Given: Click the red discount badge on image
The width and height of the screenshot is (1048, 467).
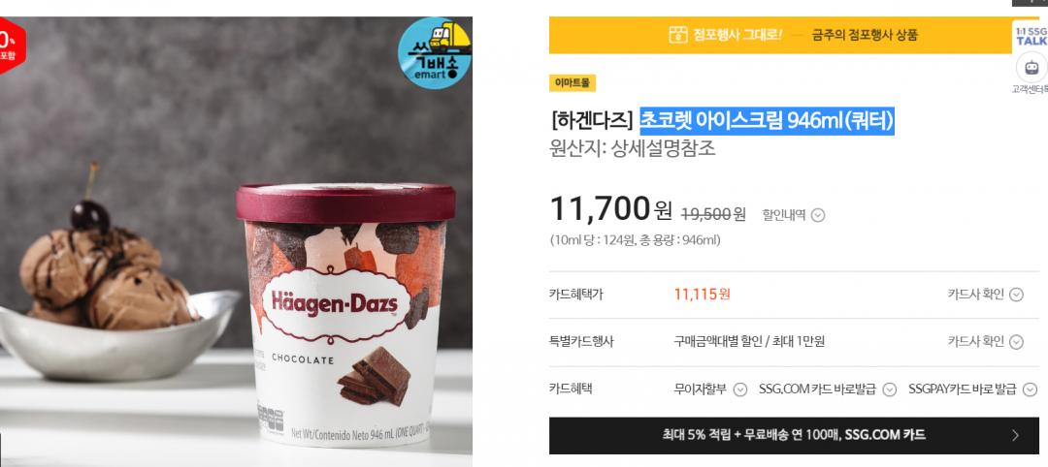Looking at the screenshot, I should click(x=12, y=46).
